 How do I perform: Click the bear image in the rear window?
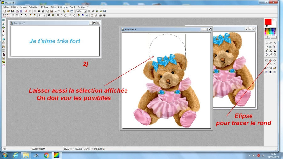(x=234, y=69)
